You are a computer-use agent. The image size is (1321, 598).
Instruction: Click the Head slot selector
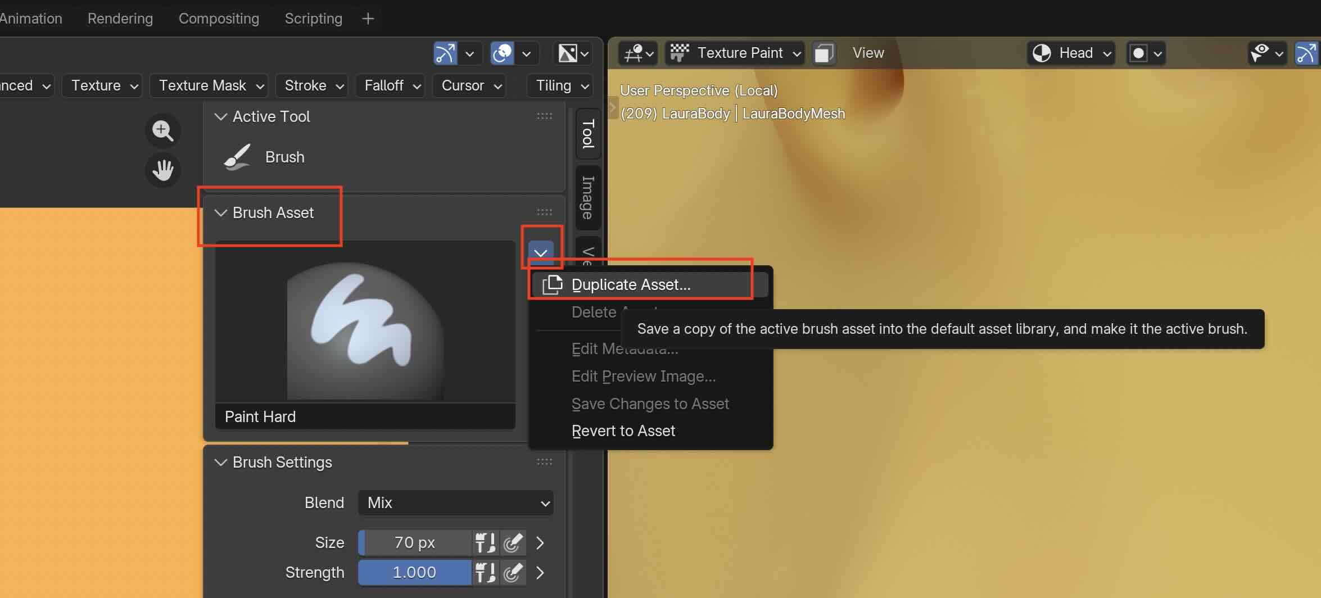(x=1071, y=53)
